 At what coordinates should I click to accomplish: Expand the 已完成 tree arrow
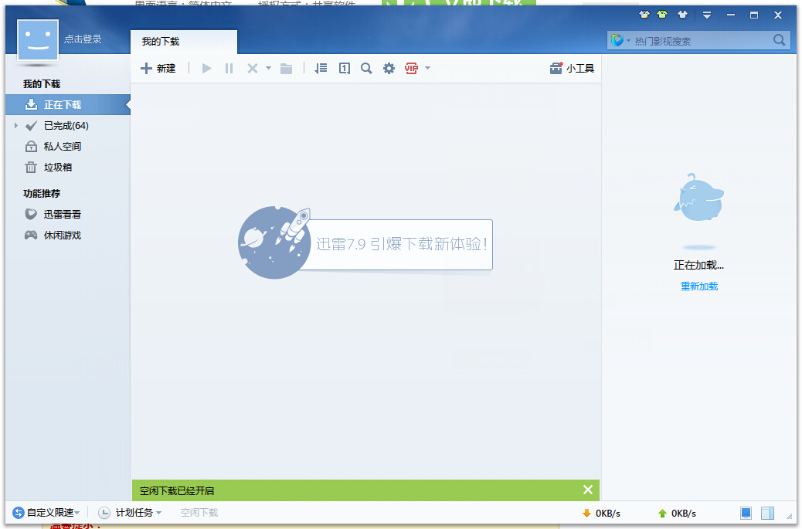(x=16, y=126)
